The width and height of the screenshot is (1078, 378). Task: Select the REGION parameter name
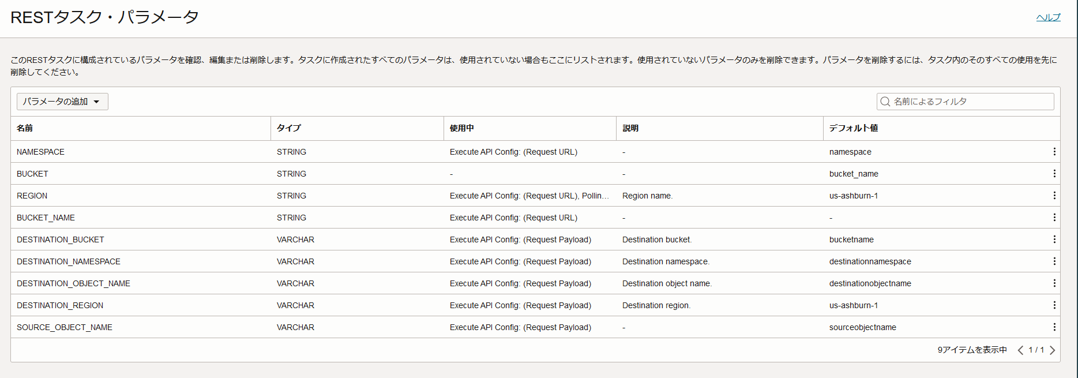(32, 196)
